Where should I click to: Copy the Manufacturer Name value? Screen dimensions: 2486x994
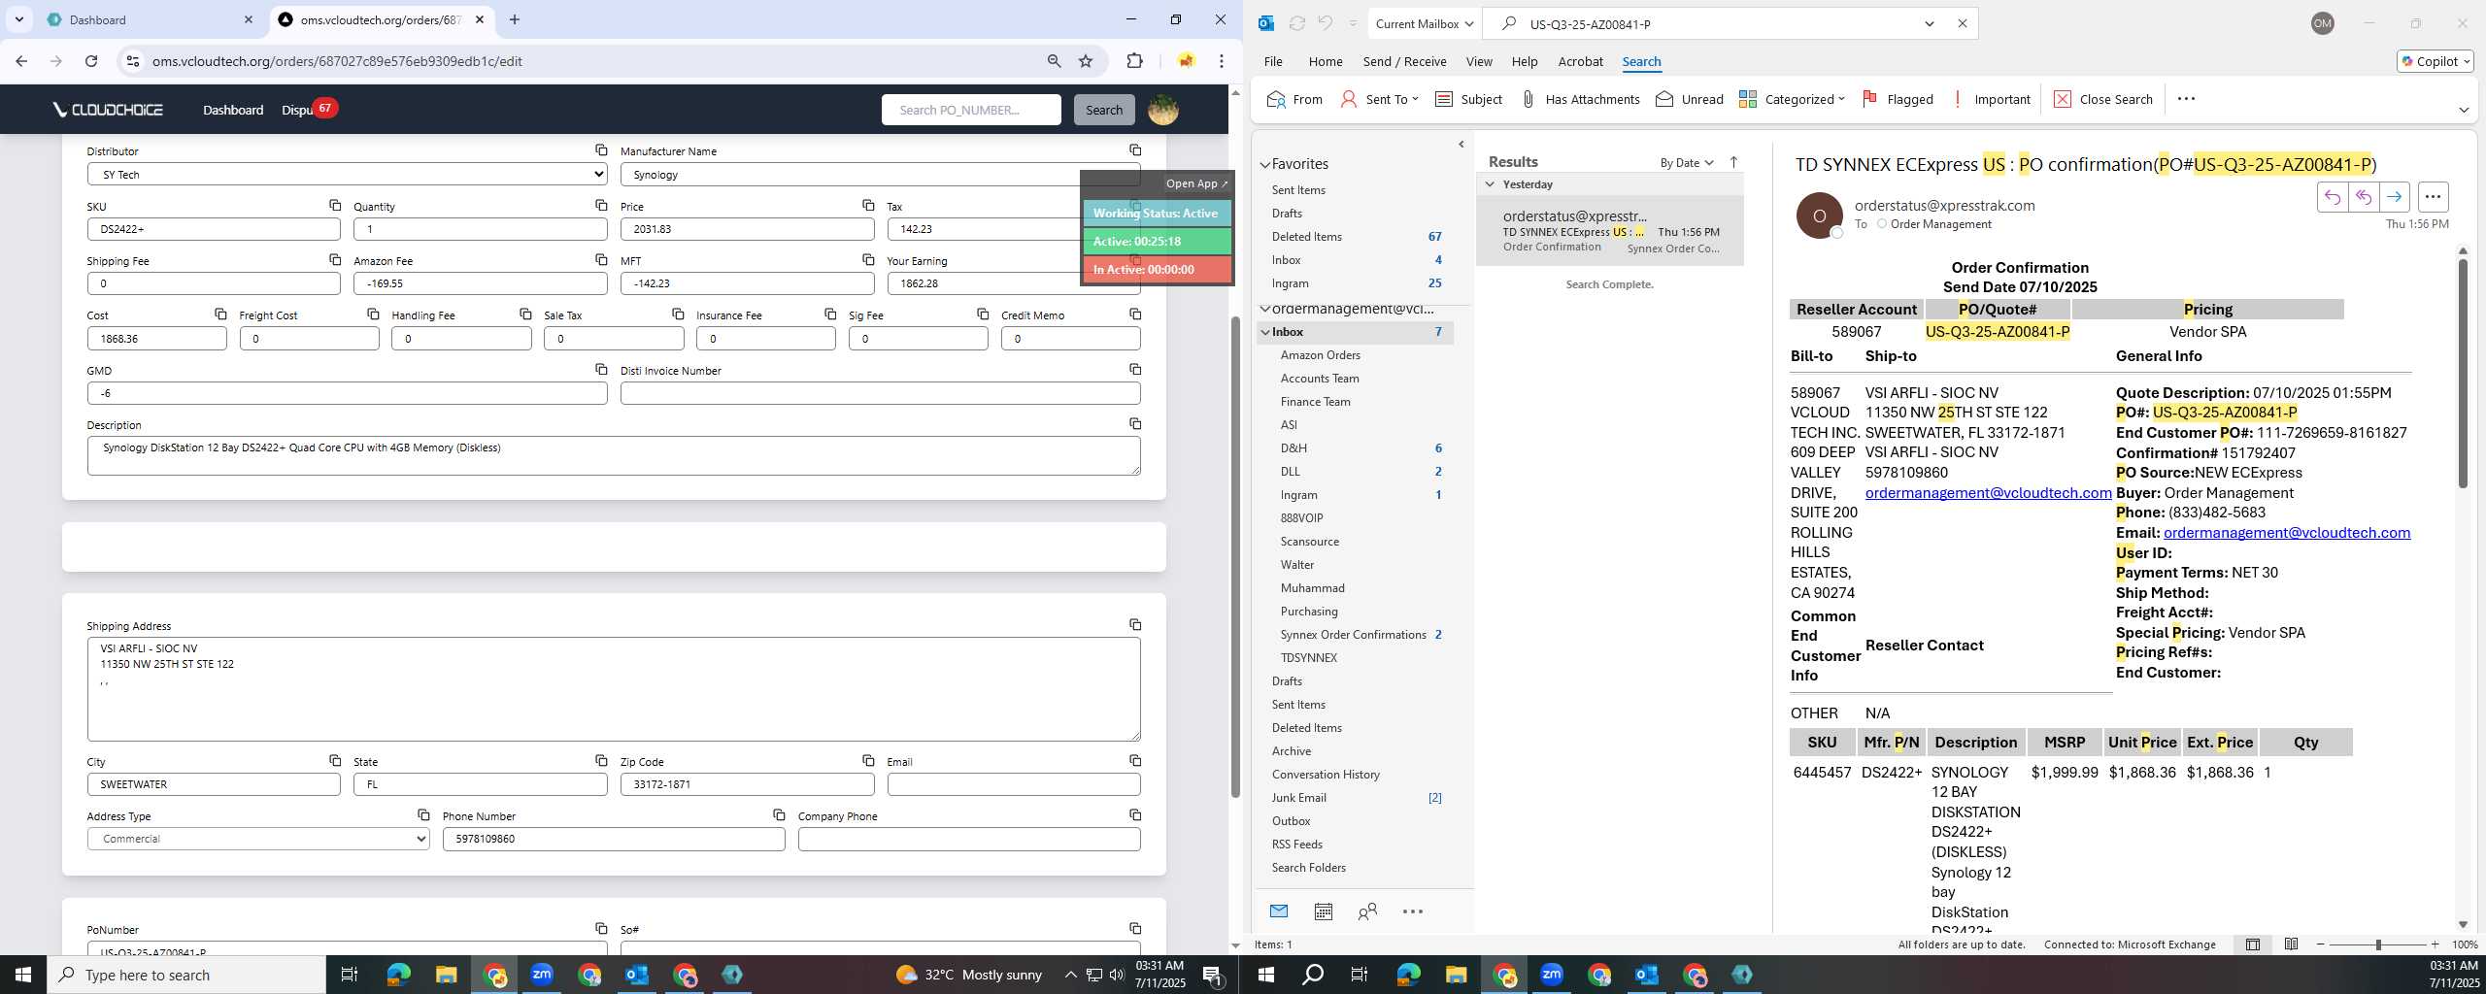pyautogui.click(x=1135, y=149)
